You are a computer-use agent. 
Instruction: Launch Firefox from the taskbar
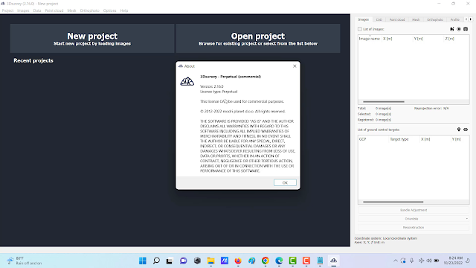pyautogui.click(x=238, y=261)
